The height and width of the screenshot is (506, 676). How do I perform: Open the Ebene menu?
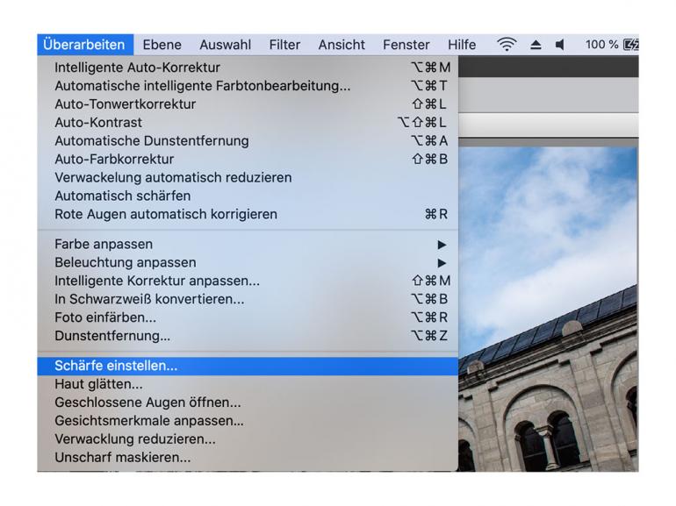[162, 45]
